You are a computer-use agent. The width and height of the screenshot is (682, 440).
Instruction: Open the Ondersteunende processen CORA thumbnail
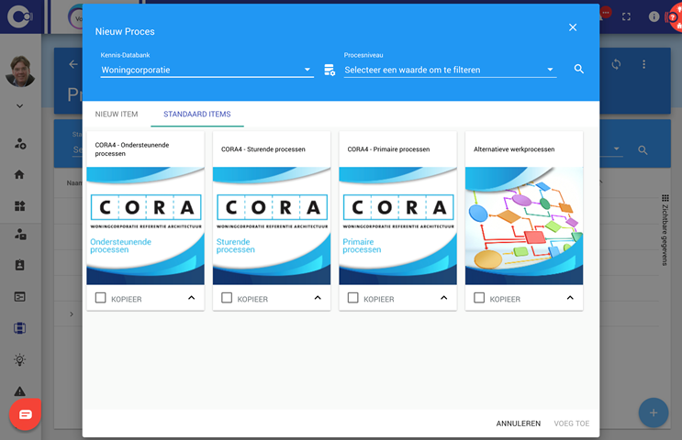[145, 225]
